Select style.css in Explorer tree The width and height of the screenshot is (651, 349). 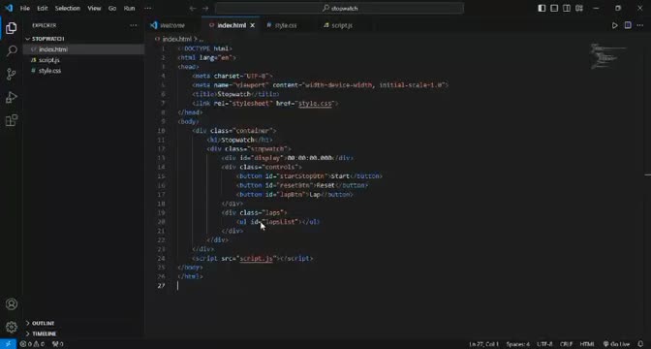coord(49,71)
